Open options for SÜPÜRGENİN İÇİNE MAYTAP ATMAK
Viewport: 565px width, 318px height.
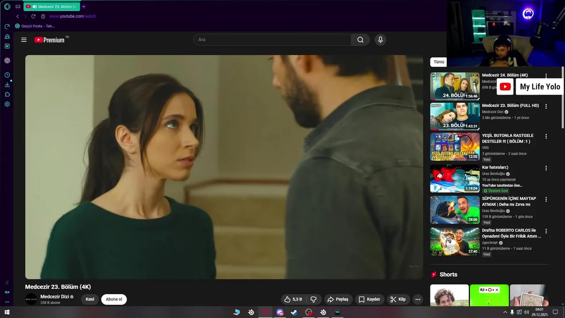click(x=546, y=200)
